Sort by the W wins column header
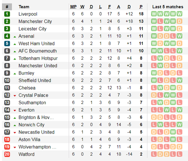 pos(82,7)
